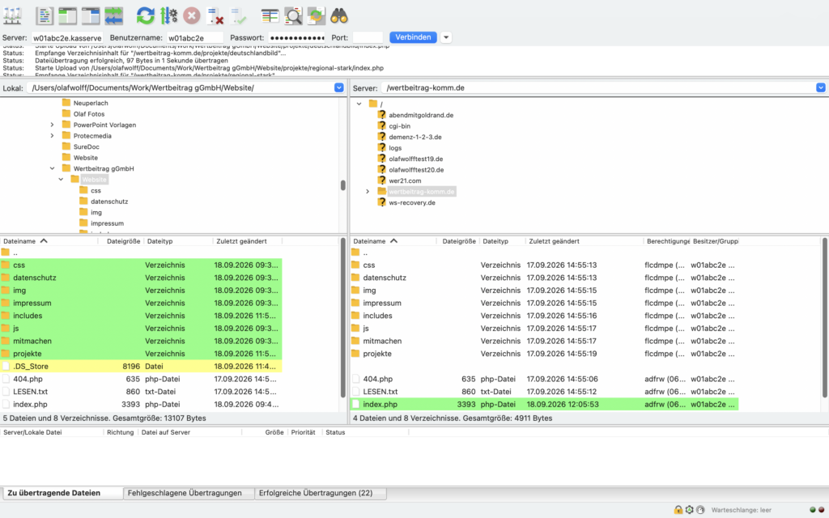The width and height of the screenshot is (829, 518).
Task: Toggle synchronized browsing
Action: 316,16
